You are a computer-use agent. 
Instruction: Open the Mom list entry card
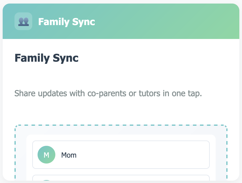click(121, 155)
